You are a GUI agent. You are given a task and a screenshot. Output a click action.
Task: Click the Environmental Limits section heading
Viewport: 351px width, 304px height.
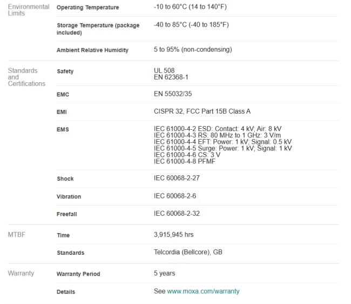click(28, 10)
